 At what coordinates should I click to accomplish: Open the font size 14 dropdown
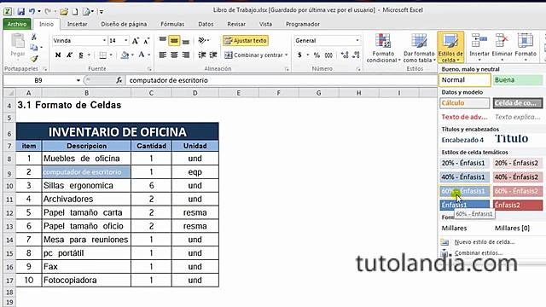[x=125, y=41]
